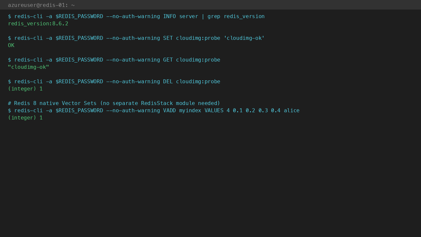Click the SET cloudimg:probe command line
This screenshot has width=421, height=237.
[x=136, y=38]
